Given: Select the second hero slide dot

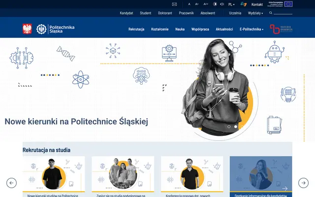Looking at the screenshot, I should pyautogui.click(x=236, y=127).
